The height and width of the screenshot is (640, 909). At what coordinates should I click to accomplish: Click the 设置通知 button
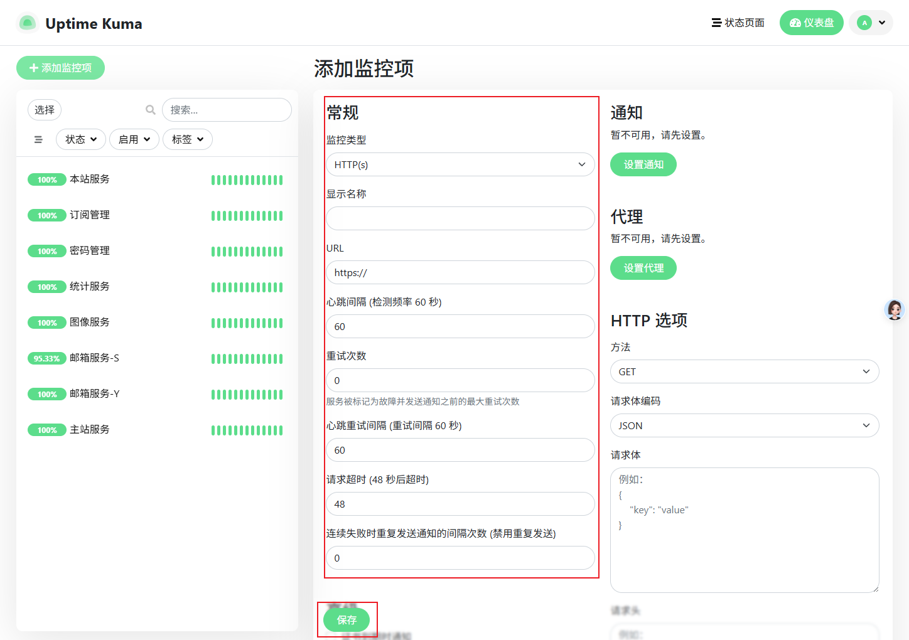pos(643,164)
